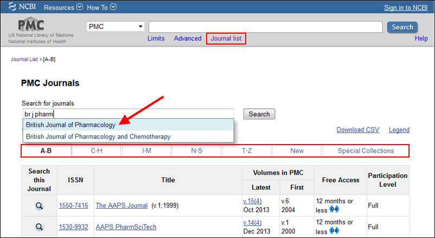Image resolution: width=435 pixels, height=238 pixels.
Task: Open the Limits link
Action: pos(156,39)
